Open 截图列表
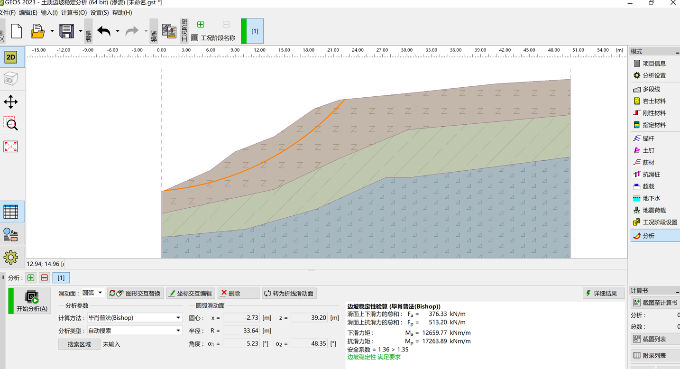680x369 pixels. pos(656,339)
